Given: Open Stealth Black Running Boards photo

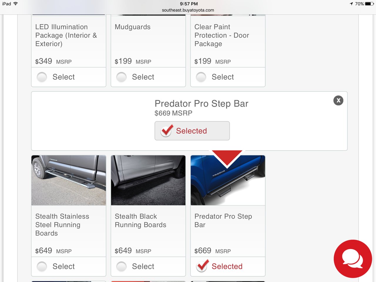Looking at the screenshot, I should point(148,180).
